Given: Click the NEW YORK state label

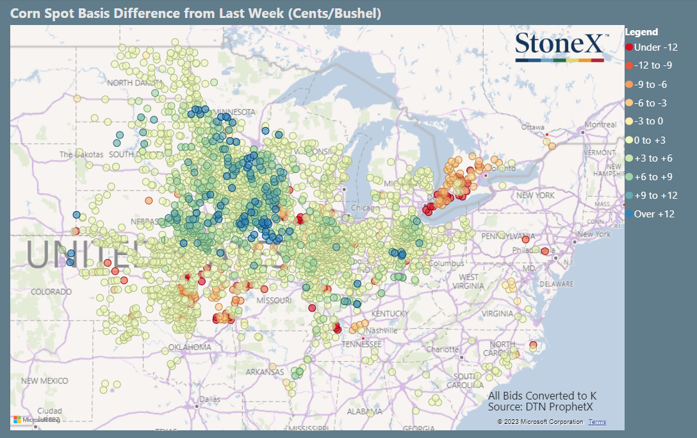Looking at the screenshot, I should 535,196.
